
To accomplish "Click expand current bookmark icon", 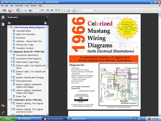I will pyautogui.click(x=46, y=23).
